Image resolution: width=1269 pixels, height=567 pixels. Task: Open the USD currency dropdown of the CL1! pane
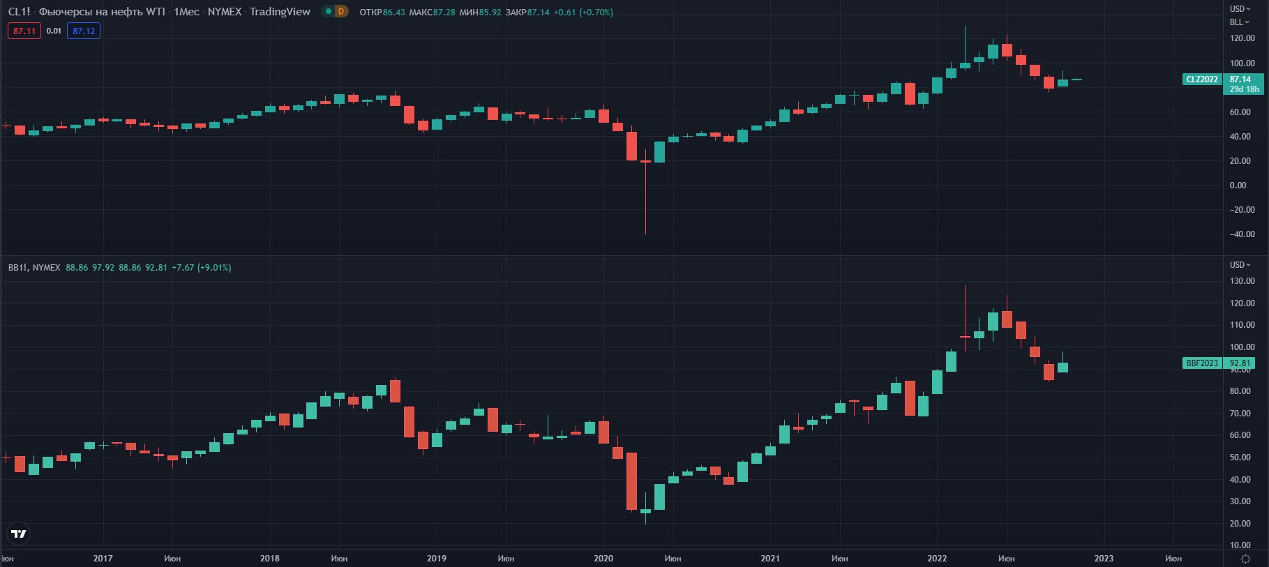(1240, 8)
